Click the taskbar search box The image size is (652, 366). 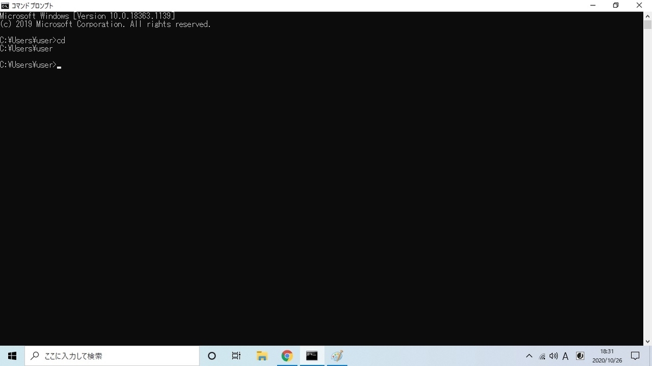112,356
